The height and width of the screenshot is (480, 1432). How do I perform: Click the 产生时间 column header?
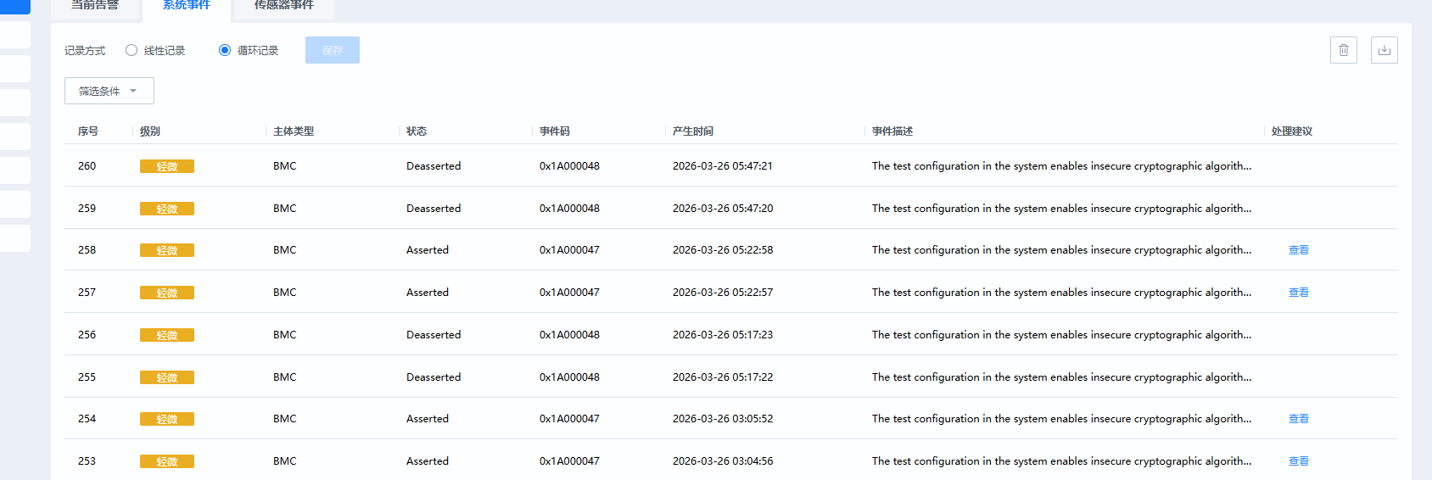point(693,131)
